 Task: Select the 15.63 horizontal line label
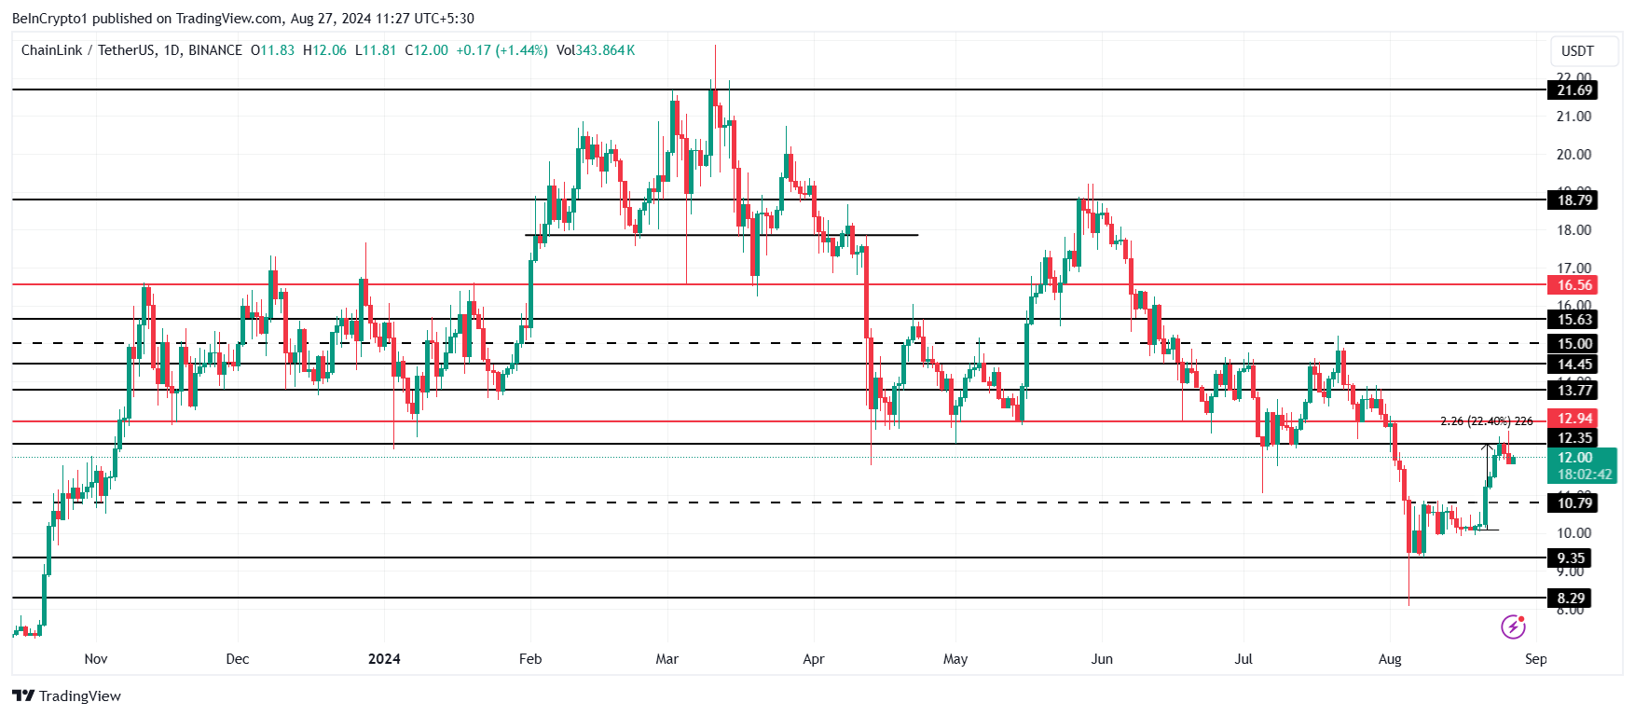click(x=1573, y=320)
